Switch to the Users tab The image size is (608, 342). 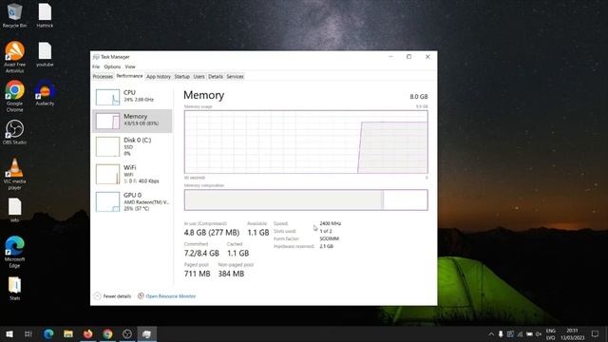(199, 76)
